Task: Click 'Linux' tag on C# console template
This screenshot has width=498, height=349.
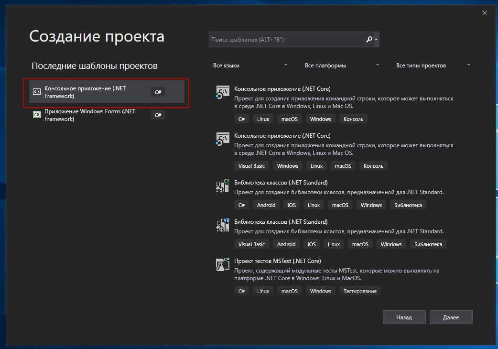Action: pyautogui.click(x=263, y=119)
